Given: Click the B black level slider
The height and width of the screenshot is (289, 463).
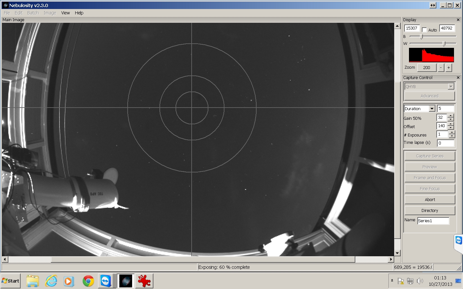Looking at the screenshot, I should tap(421, 37).
